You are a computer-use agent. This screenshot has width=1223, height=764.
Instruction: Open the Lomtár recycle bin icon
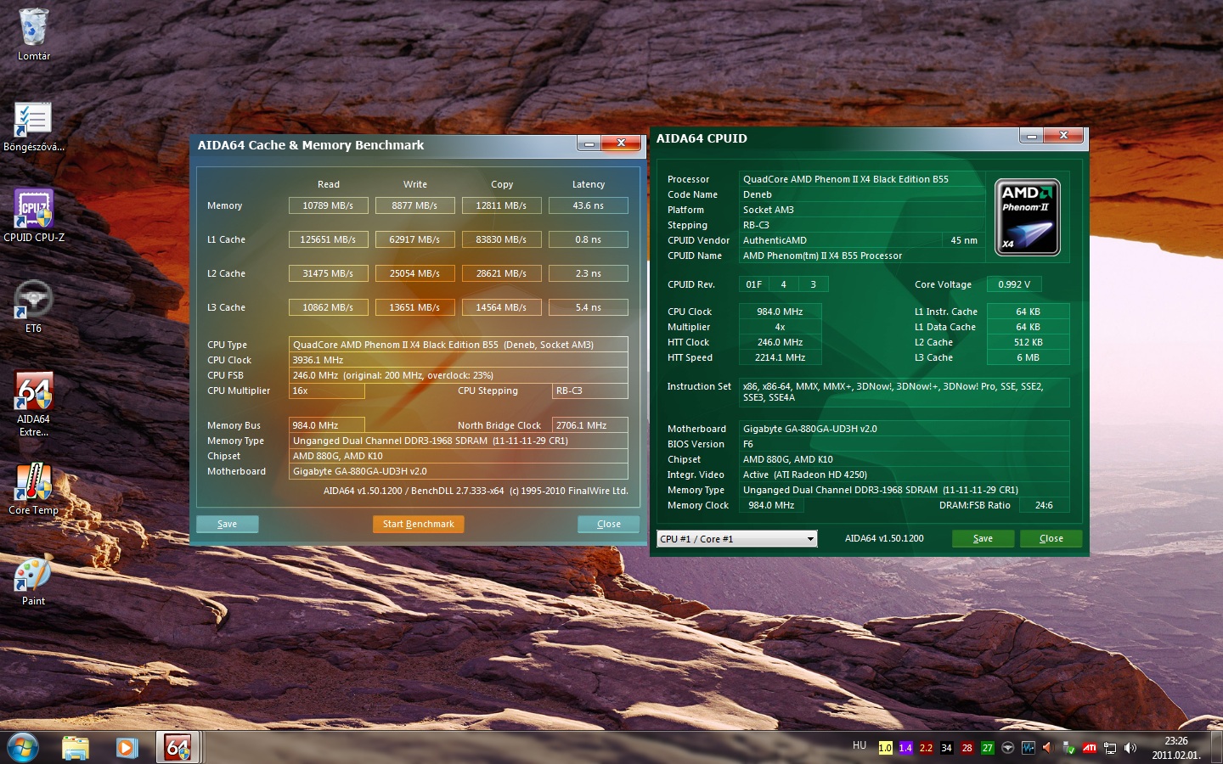click(34, 34)
